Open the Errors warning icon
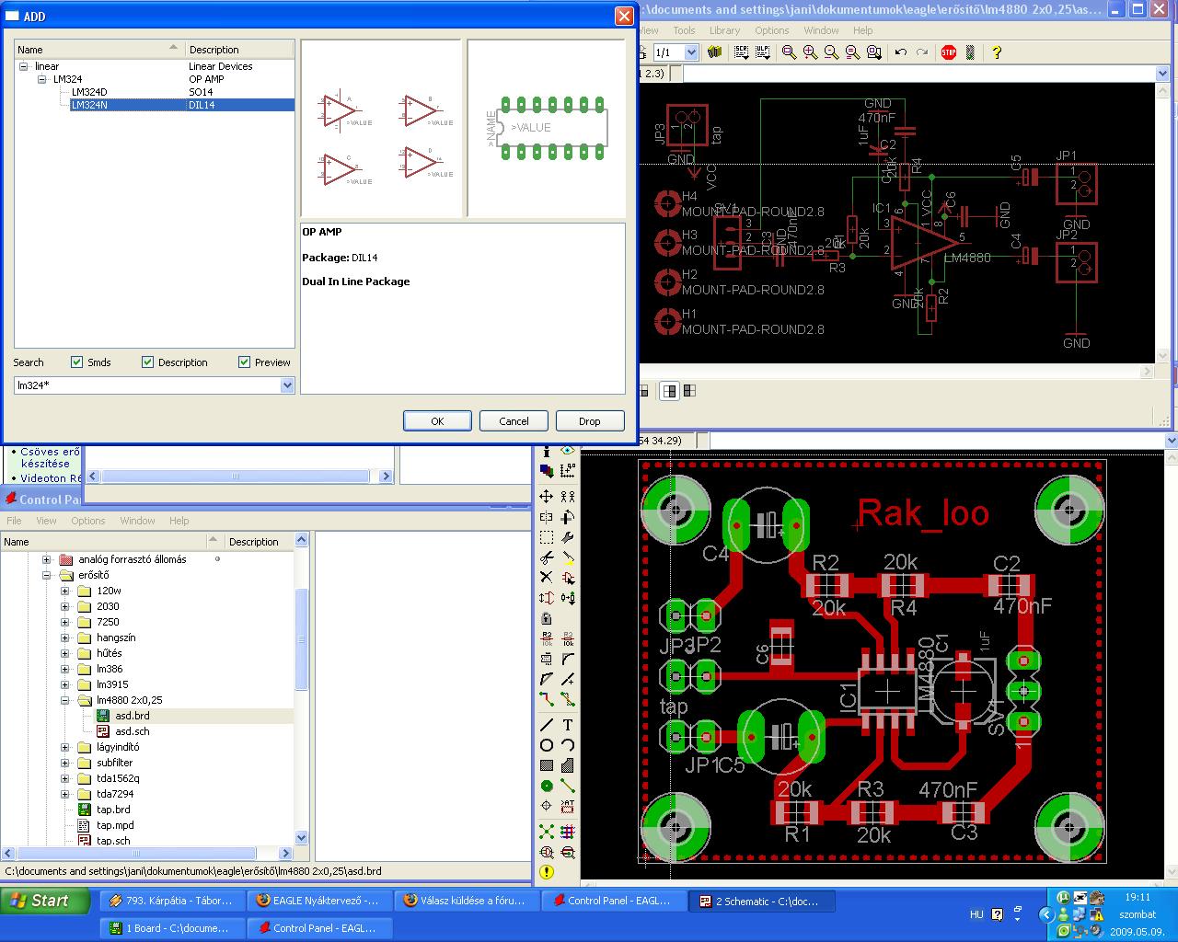 pos(547,872)
